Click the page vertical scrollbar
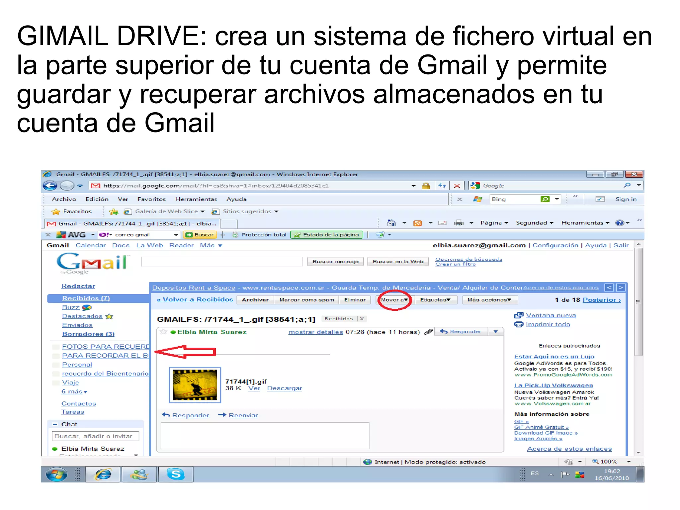The height and width of the screenshot is (510, 680). [638, 301]
